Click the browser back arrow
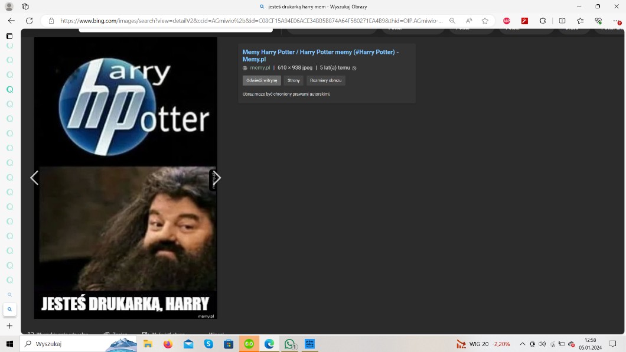 point(11,21)
